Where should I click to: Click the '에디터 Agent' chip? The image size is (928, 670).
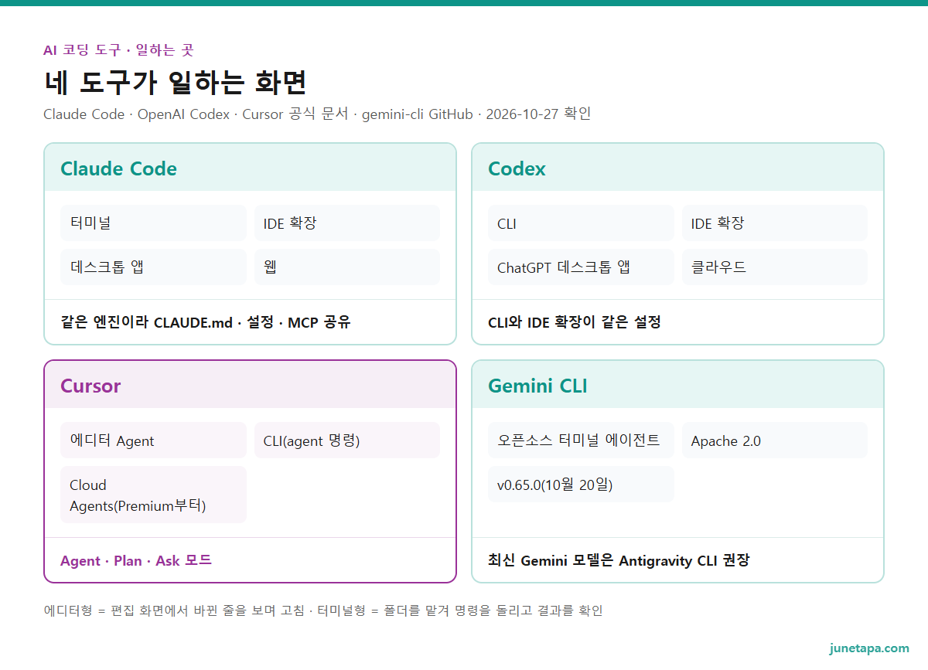tap(153, 440)
